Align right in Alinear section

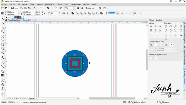click(x=160, y=27)
